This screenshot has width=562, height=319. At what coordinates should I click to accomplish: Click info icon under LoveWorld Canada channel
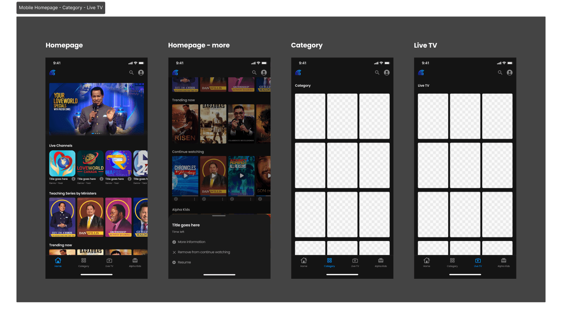point(102,179)
